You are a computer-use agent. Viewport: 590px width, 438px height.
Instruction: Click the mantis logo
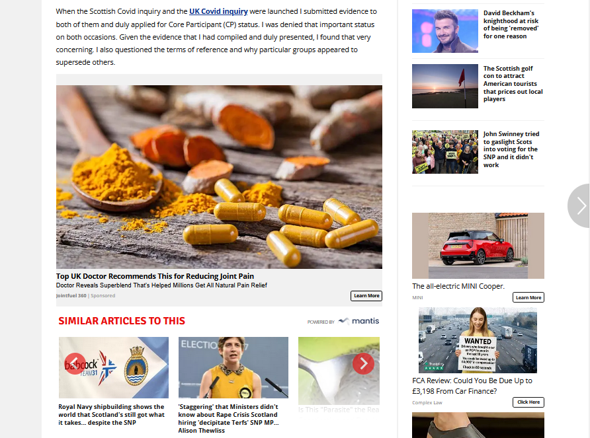tap(358, 321)
